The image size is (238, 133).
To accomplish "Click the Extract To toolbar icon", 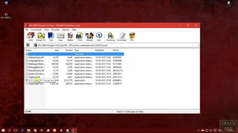I will [x=41, y=37].
